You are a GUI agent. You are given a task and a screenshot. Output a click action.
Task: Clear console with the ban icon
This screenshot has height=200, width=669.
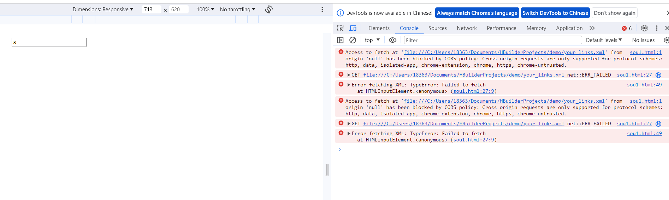point(353,40)
